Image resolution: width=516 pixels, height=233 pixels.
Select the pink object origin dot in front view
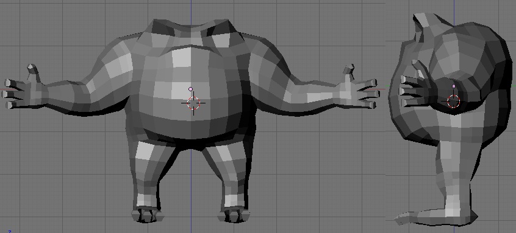pyautogui.click(x=190, y=89)
